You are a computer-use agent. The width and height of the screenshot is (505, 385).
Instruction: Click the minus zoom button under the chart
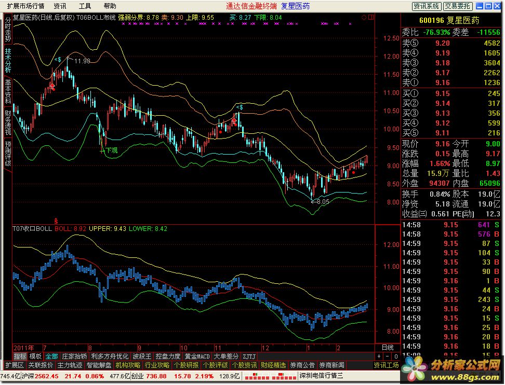click(x=388, y=356)
